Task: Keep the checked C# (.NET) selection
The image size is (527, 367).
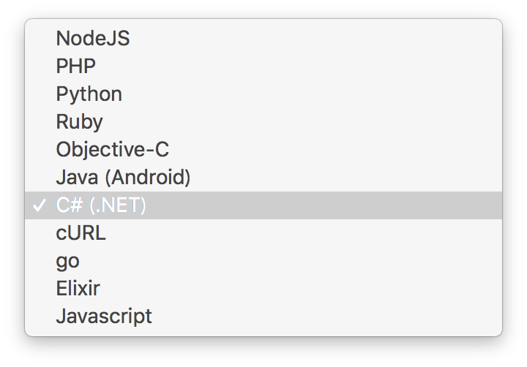Action: click(263, 205)
